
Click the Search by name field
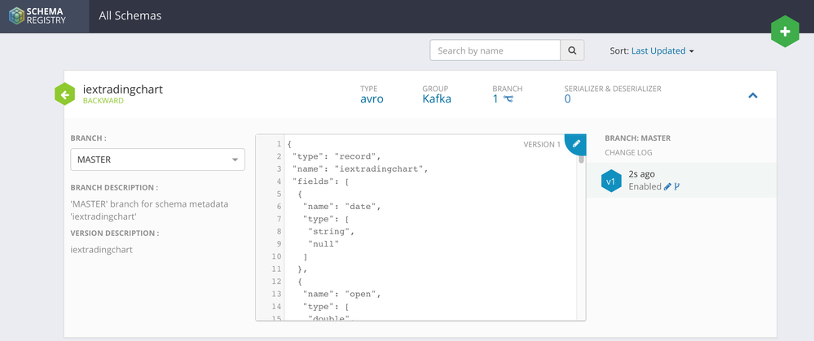pyautogui.click(x=495, y=50)
